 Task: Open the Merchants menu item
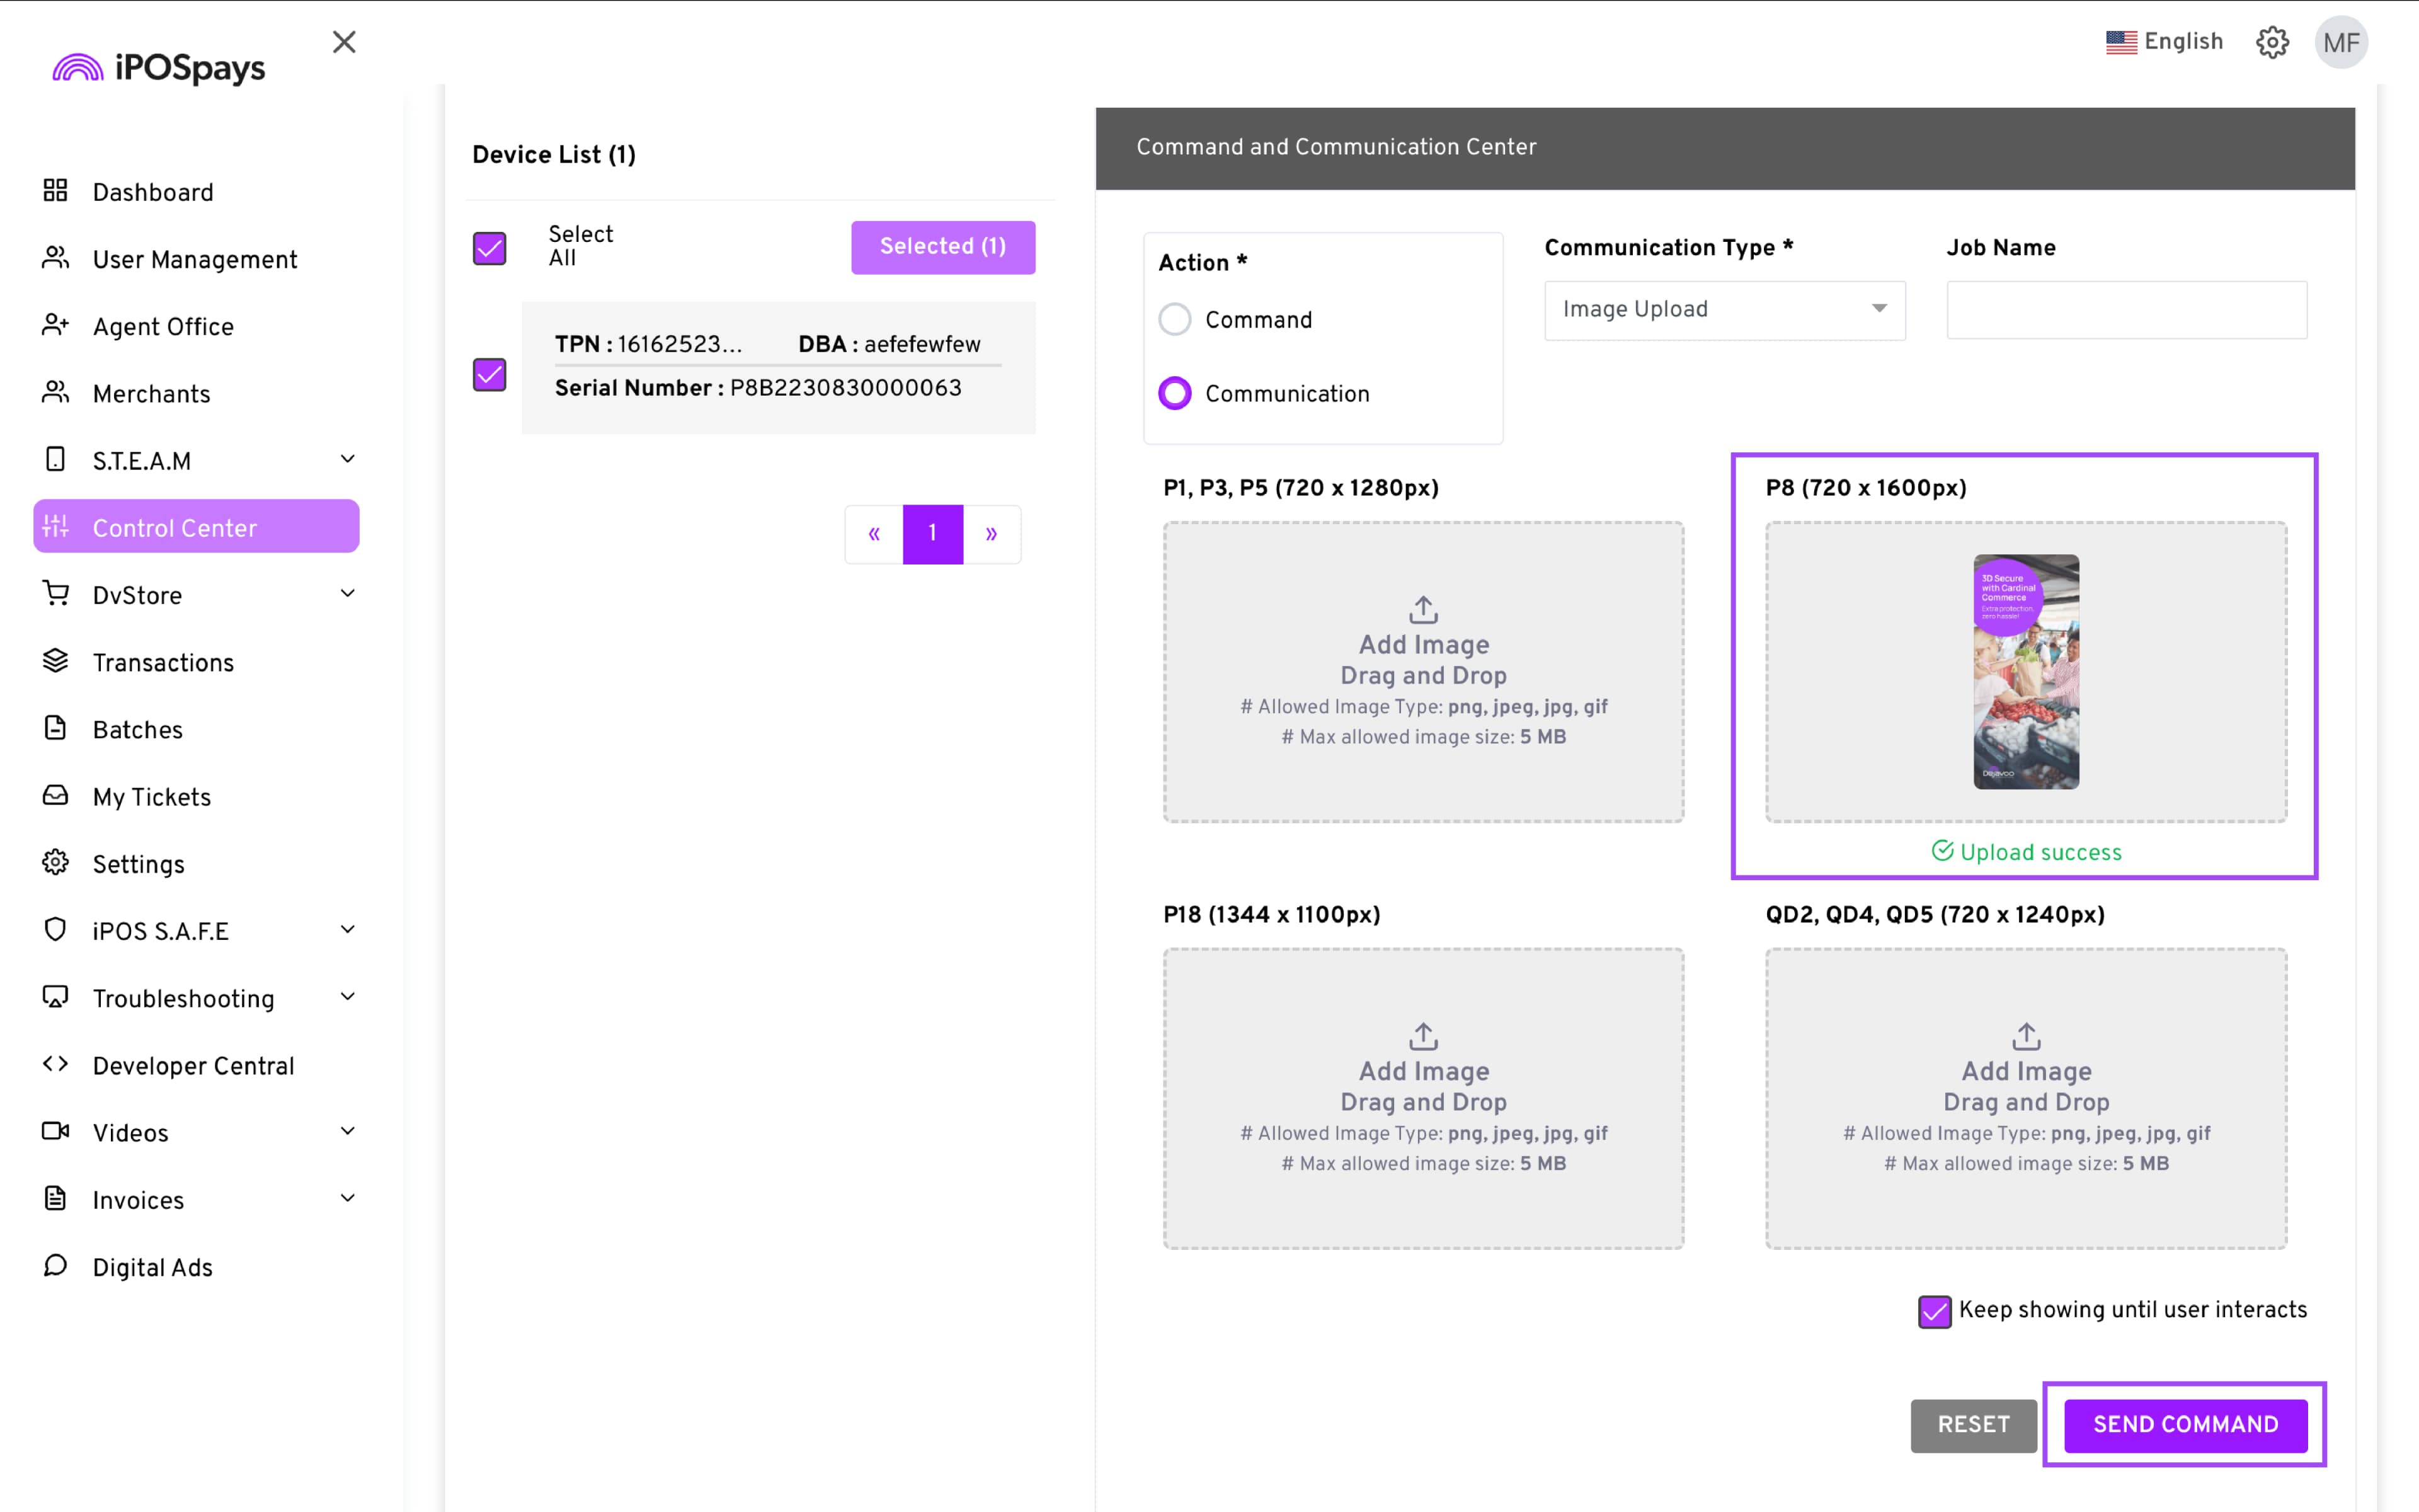point(152,394)
